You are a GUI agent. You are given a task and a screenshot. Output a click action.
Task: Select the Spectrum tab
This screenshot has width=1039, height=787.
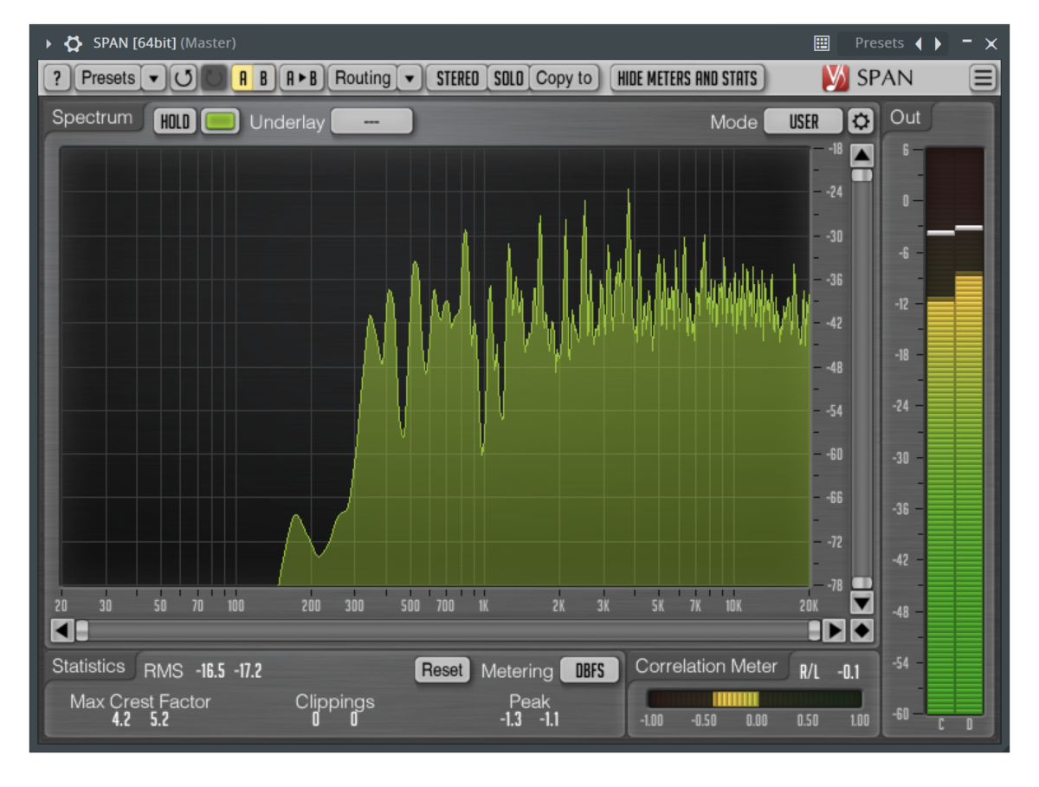coord(92,118)
